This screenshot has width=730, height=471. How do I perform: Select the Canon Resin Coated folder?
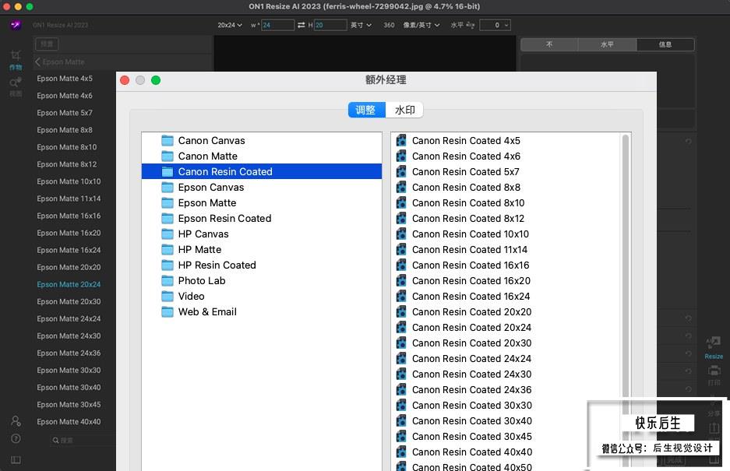(261, 172)
